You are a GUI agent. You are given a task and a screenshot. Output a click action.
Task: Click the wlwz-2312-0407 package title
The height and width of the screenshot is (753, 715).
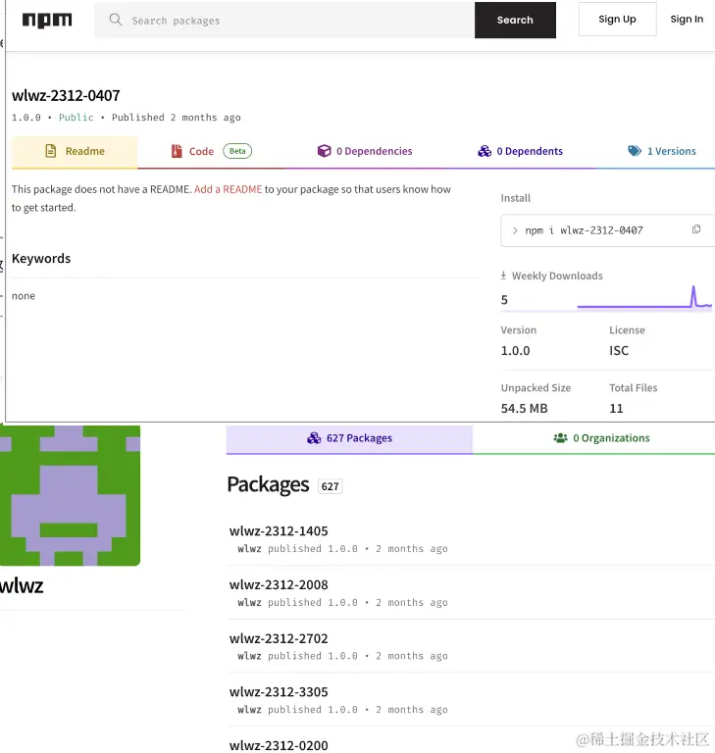point(66,95)
